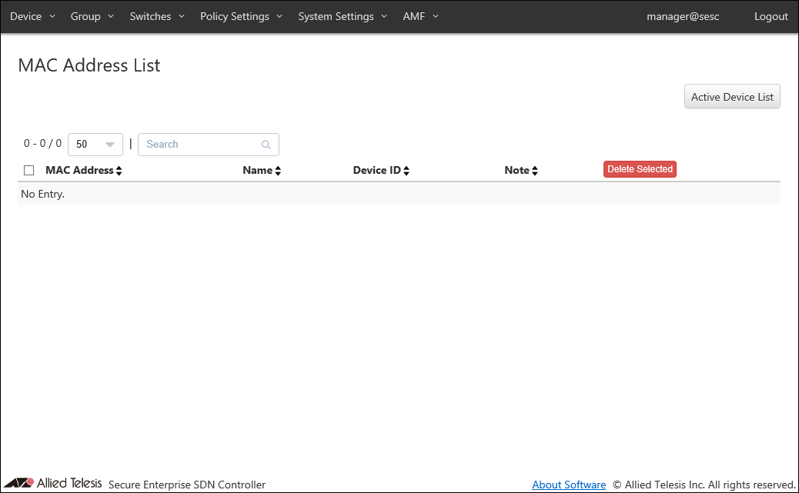Screen dimensions: 799x493
Task: Click the Allied Telesis logo in footer
Action: 59,483
